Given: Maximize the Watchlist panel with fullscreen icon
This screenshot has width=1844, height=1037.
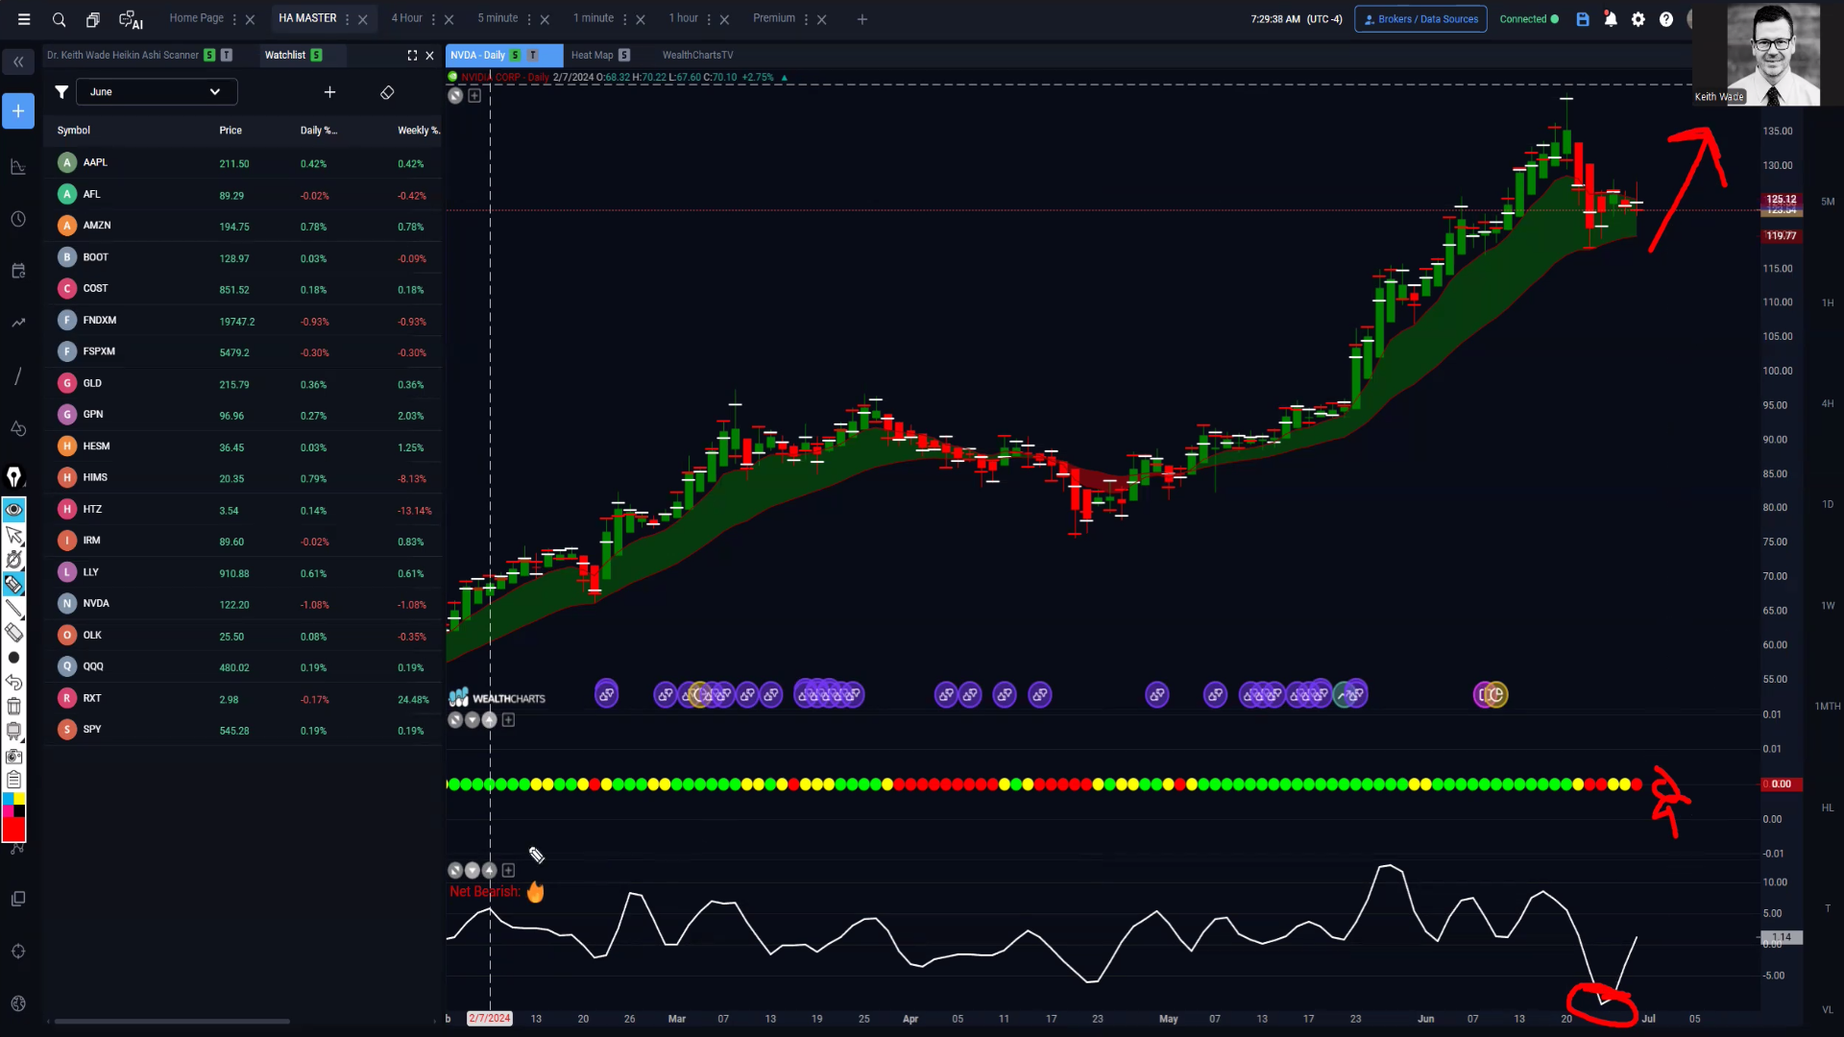Looking at the screenshot, I should pyautogui.click(x=412, y=56).
